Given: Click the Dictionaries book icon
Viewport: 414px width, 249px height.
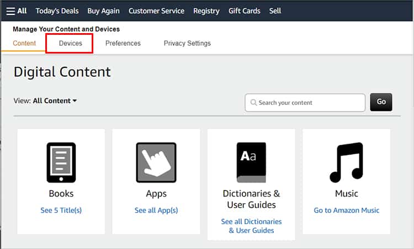Looking at the screenshot, I should [x=251, y=163].
